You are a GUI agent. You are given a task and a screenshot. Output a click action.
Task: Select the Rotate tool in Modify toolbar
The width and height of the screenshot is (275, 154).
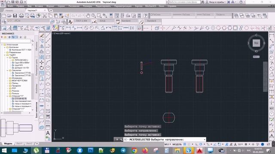(42, 68)
